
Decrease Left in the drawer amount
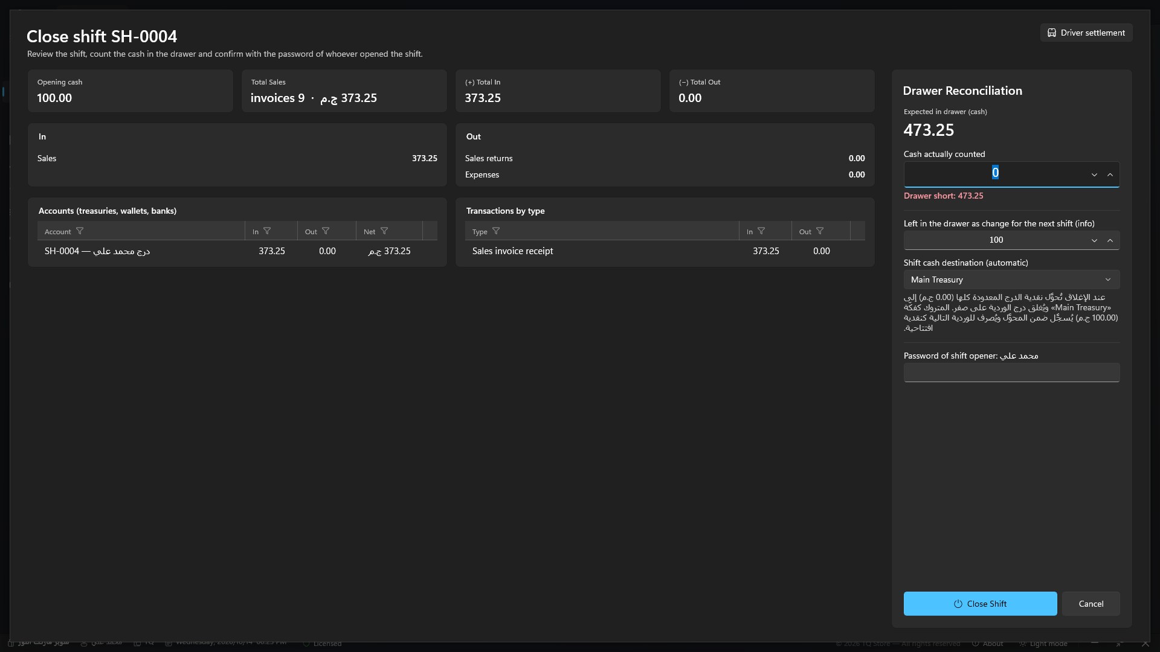tap(1094, 240)
